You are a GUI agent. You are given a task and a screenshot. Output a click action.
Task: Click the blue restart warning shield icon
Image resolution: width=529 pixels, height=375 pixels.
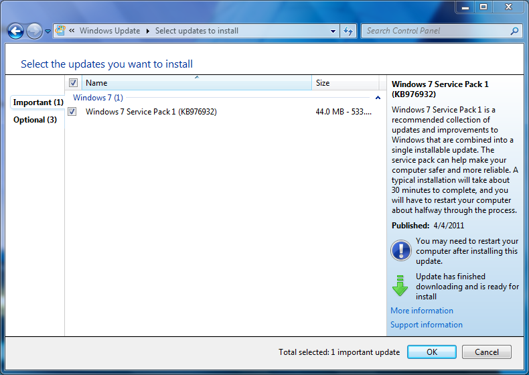point(400,250)
